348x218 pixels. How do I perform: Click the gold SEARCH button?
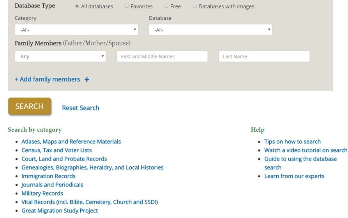coord(30,106)
